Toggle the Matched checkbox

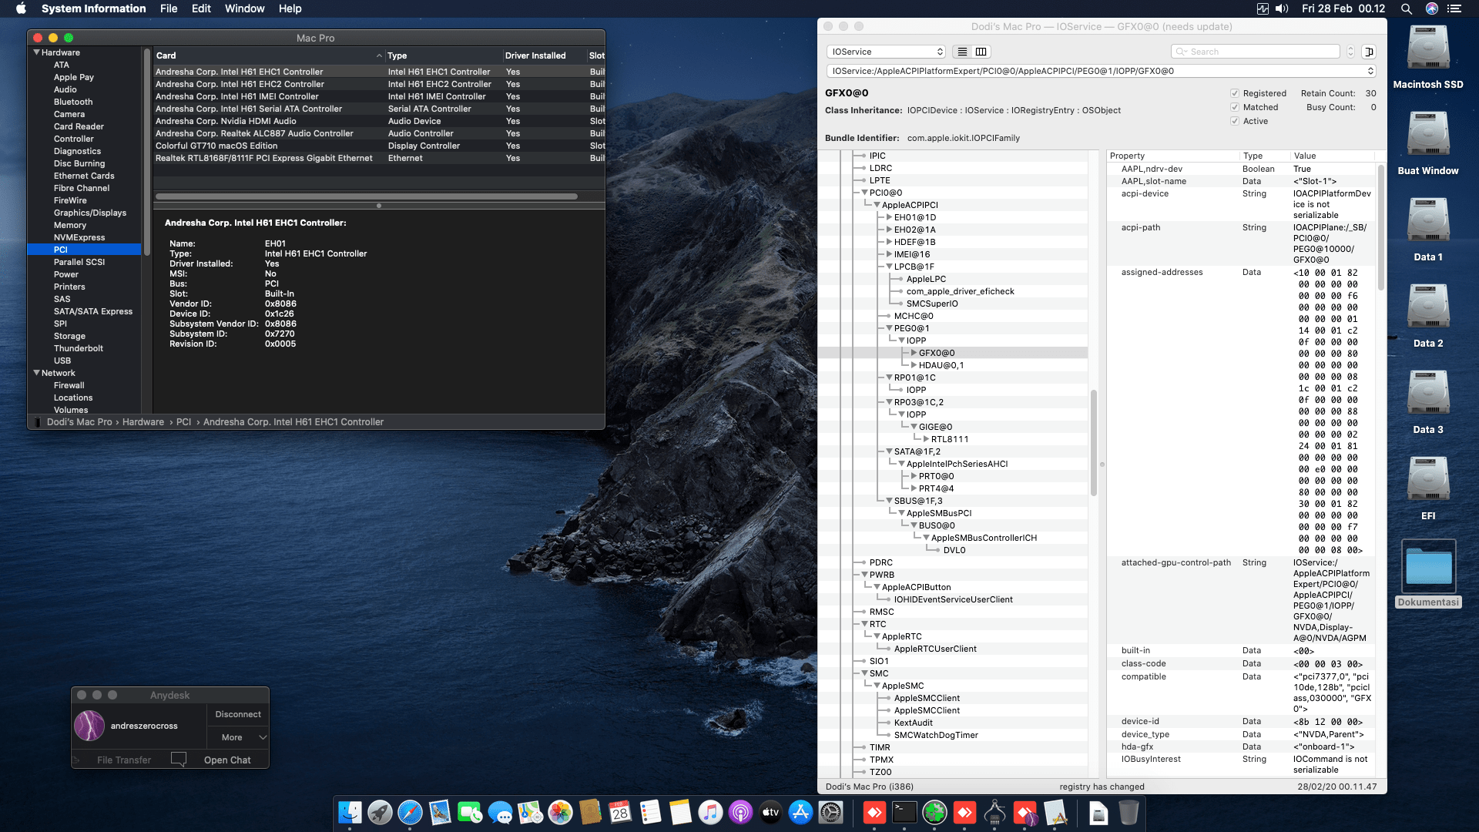1235,107
